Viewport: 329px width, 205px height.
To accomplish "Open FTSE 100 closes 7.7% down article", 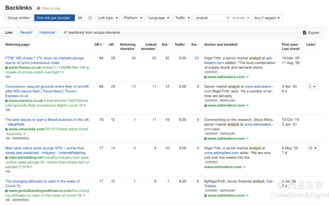I will 44,60.
